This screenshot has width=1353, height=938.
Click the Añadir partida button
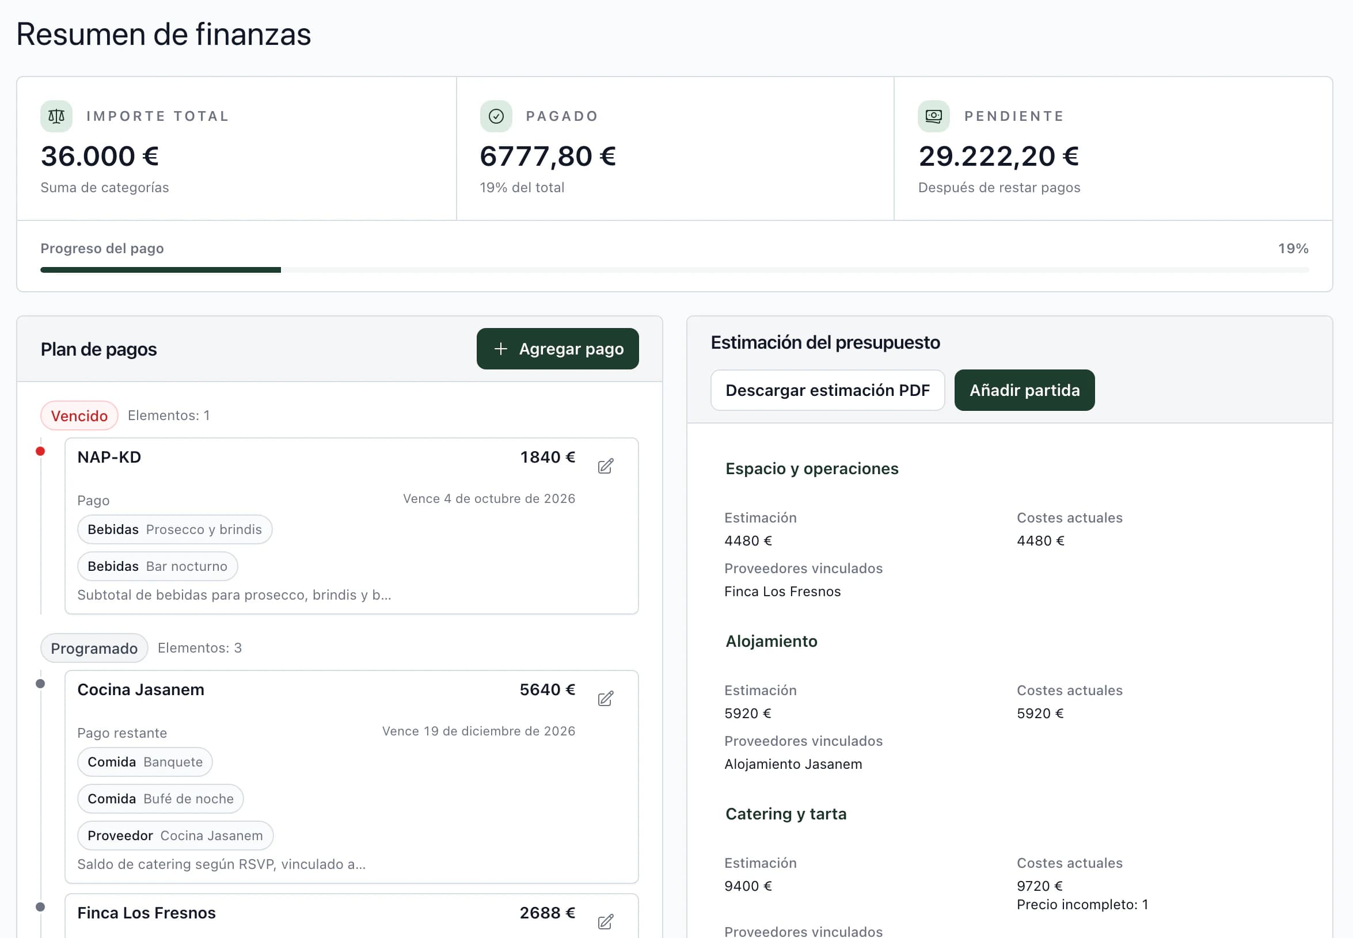tap(1024, 390)
